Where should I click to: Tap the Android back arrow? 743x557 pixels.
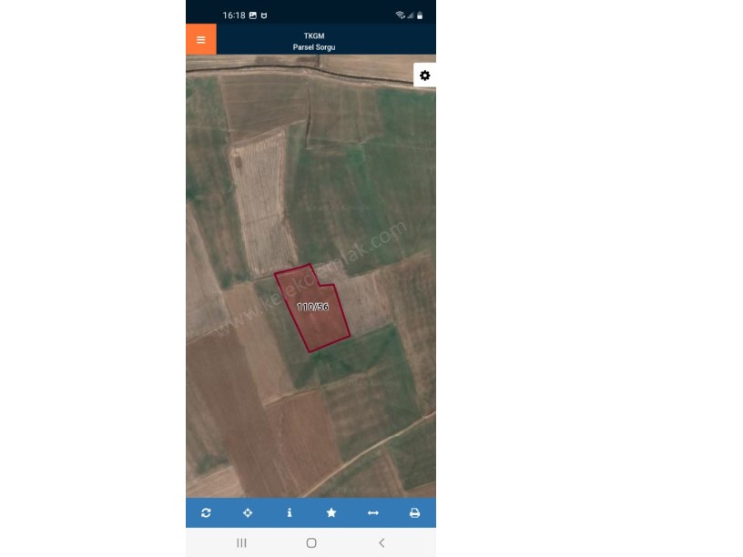click(x=382, y=542)
